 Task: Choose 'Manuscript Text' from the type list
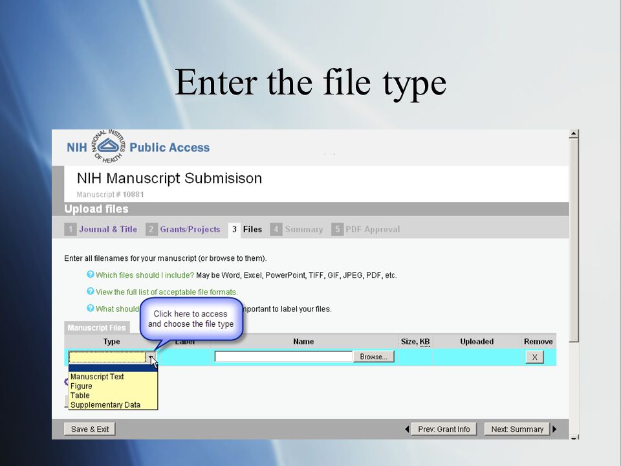(x=113, y=377)
